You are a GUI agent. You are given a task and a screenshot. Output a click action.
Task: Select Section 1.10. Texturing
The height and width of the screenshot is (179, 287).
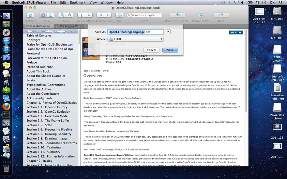click(x=43, y=147)
